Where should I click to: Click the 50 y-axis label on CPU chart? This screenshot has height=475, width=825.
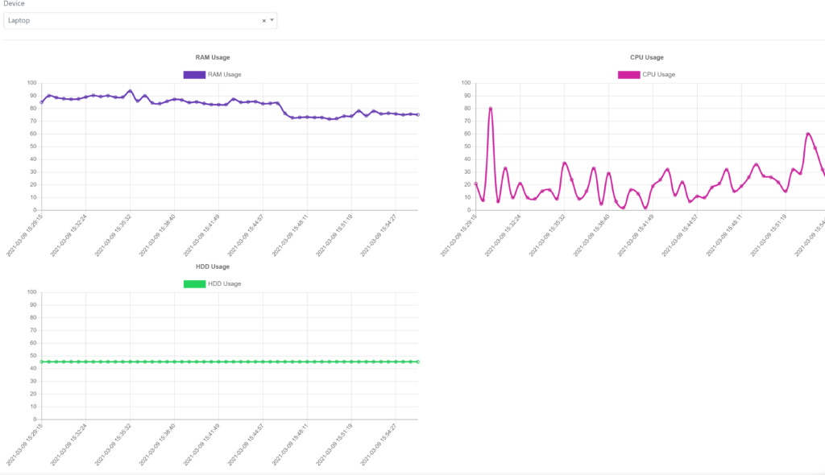coord(467,147)
